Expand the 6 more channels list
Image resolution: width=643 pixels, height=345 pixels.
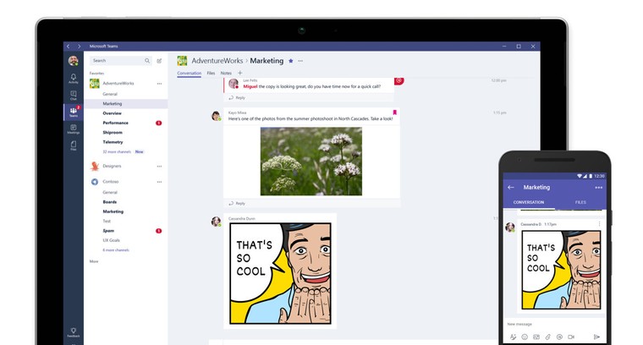(x=116, y=250)
